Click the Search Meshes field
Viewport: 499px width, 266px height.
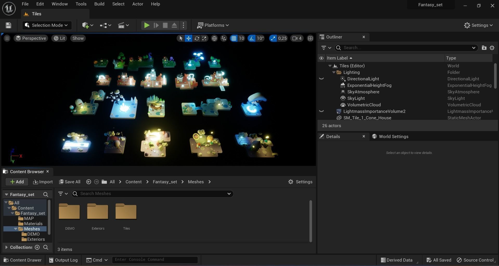152,194
